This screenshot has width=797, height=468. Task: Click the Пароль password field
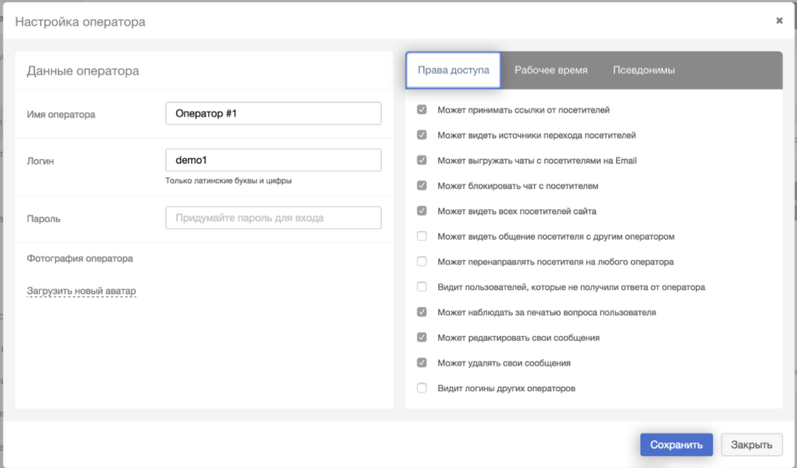273,218
